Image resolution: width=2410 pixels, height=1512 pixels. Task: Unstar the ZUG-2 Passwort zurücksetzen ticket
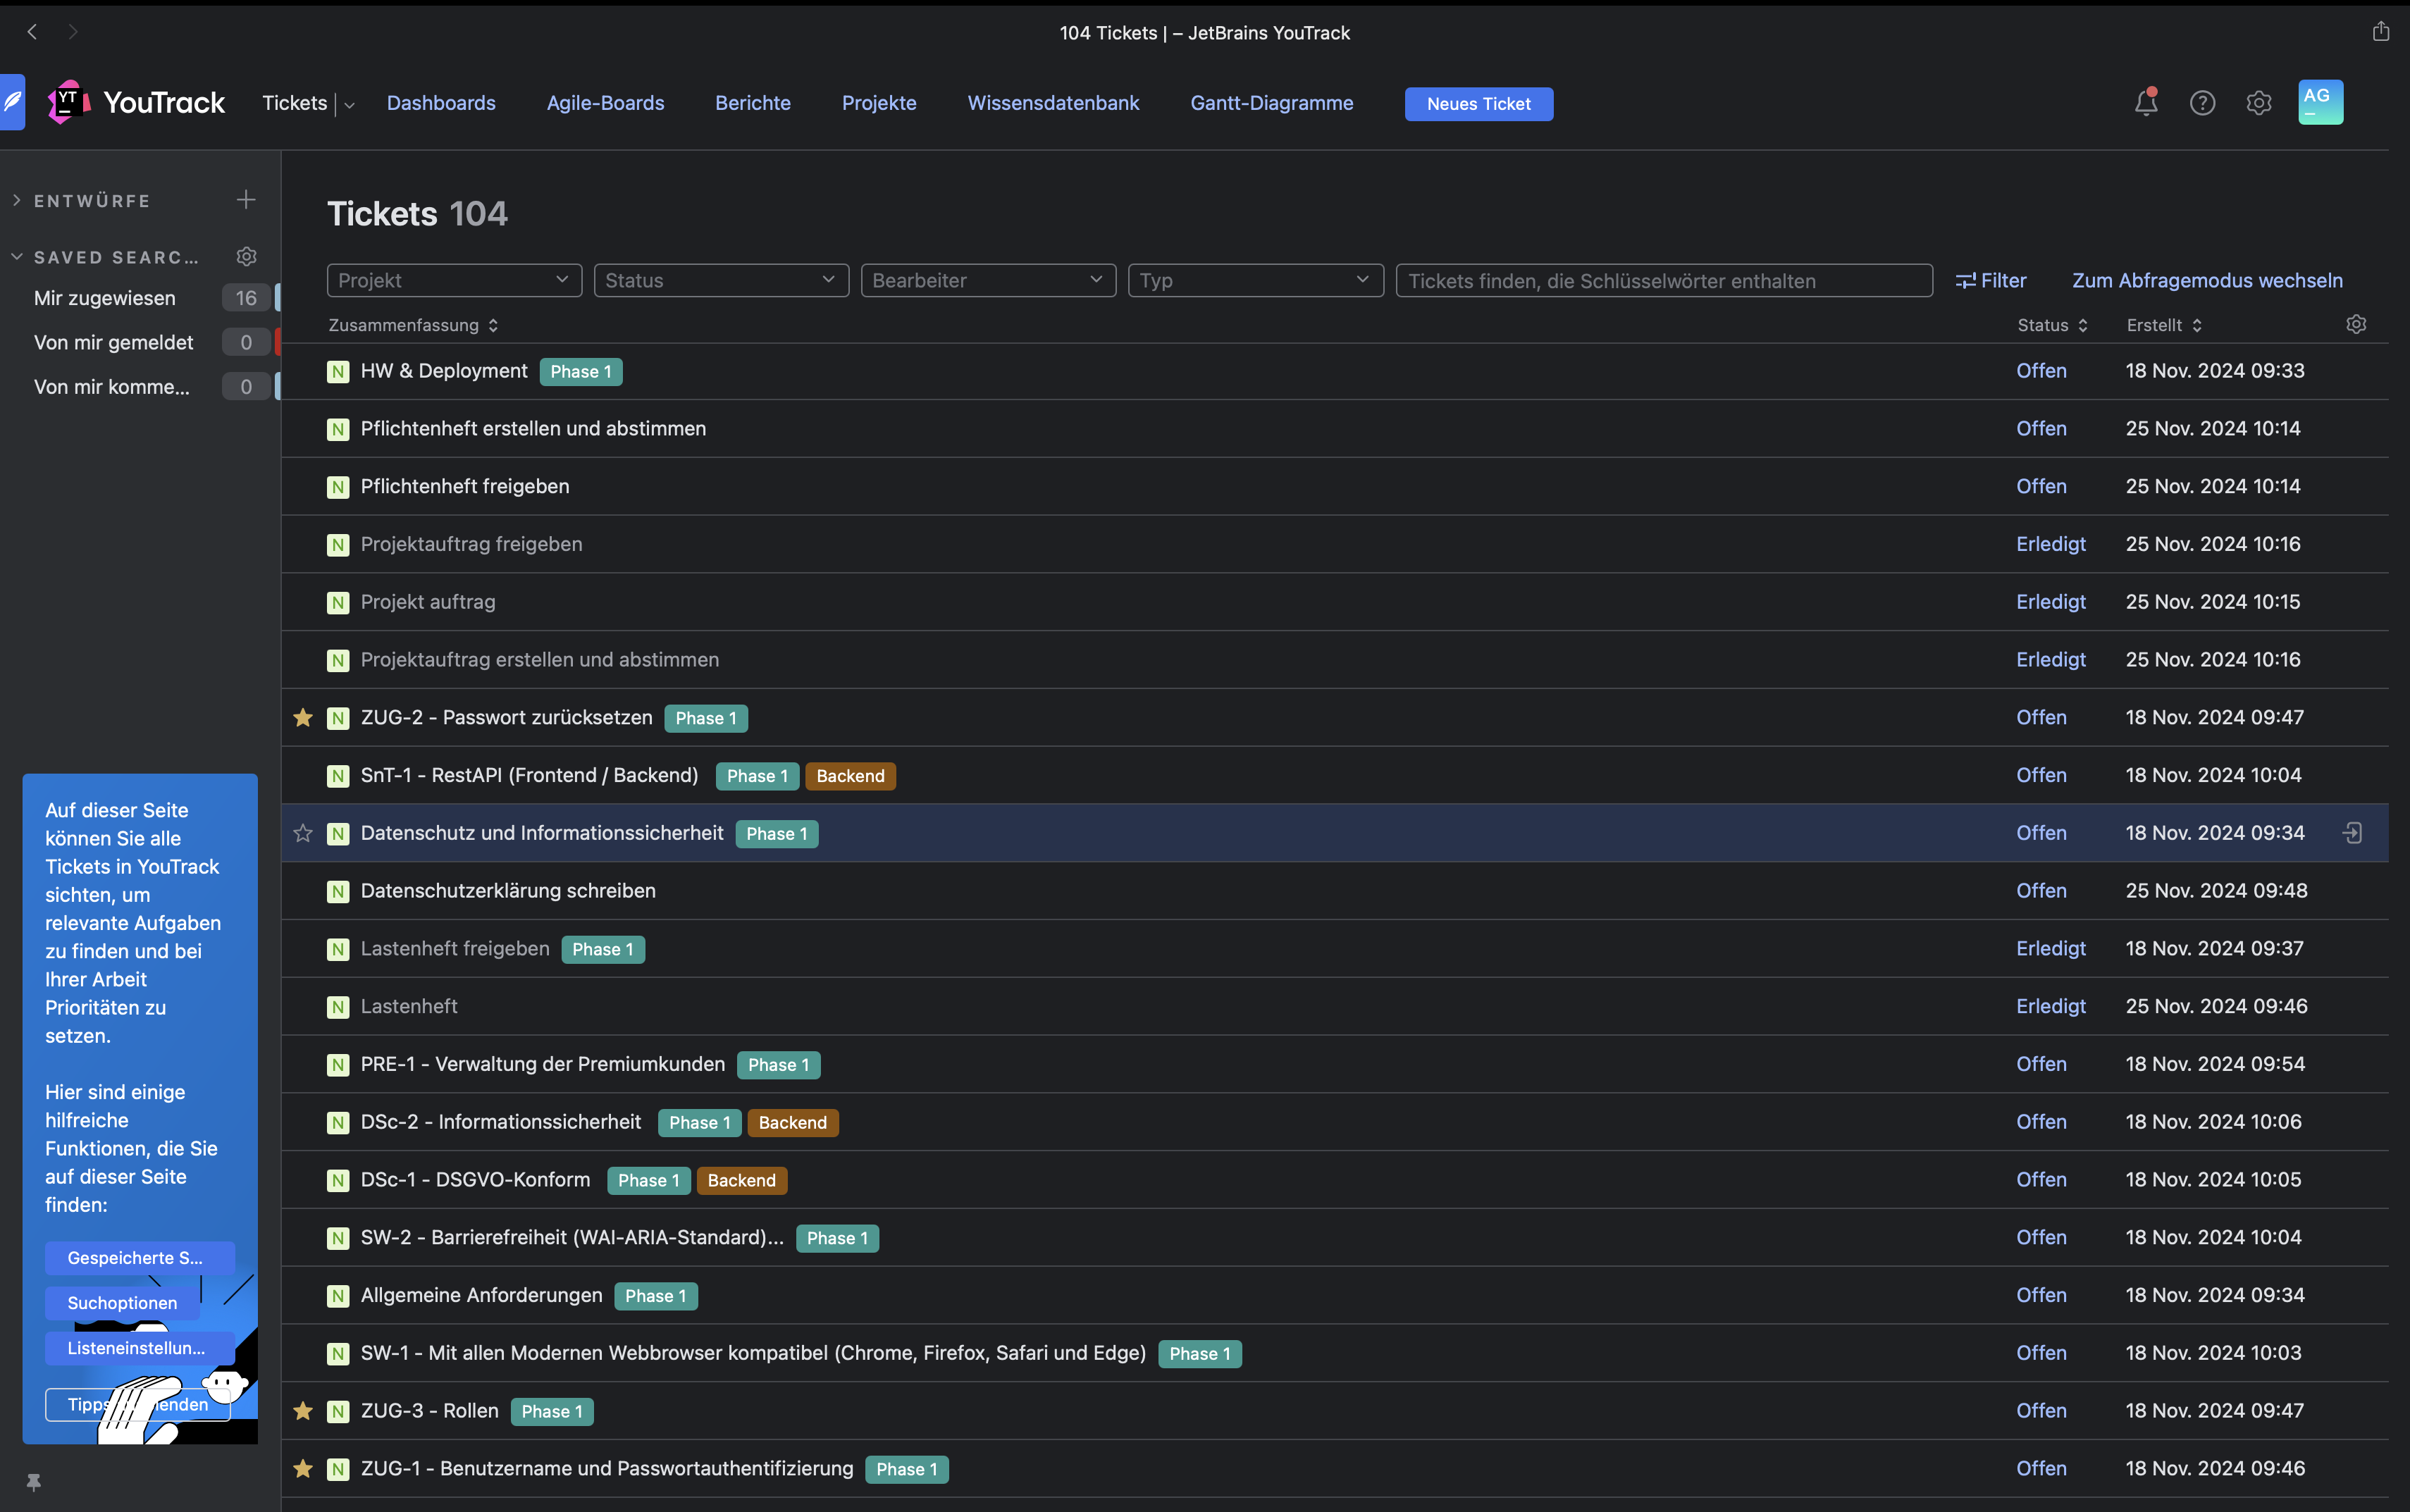303,718
